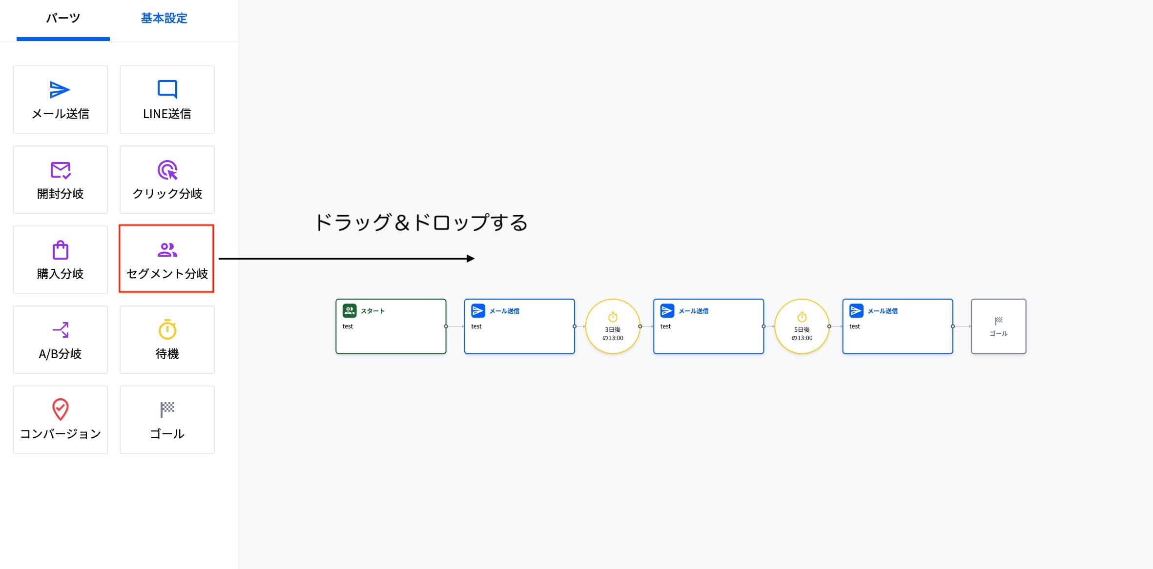Click the first メール送信 flow node
Image resolution: width=1153 pixels, height=569 pixels.
[519, 326]
